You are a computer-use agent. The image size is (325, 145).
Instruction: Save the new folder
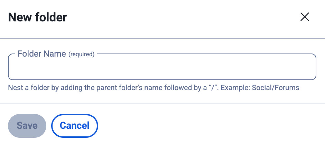pyautogui.click(x=27, y=125)
